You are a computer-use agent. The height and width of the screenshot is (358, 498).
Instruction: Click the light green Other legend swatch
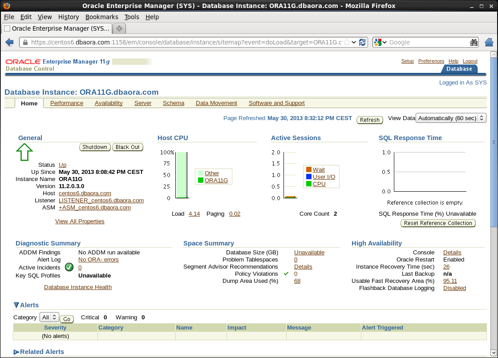[x=201, y=173]
